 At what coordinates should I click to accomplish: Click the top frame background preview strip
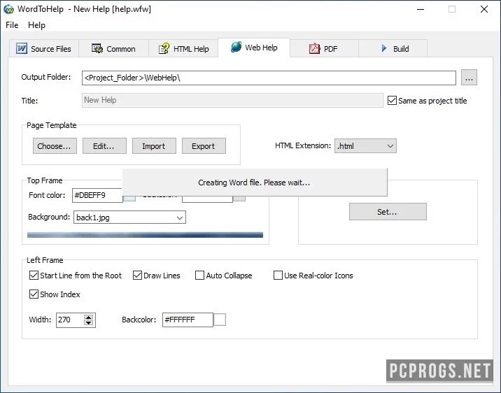(x=145, y=235)
